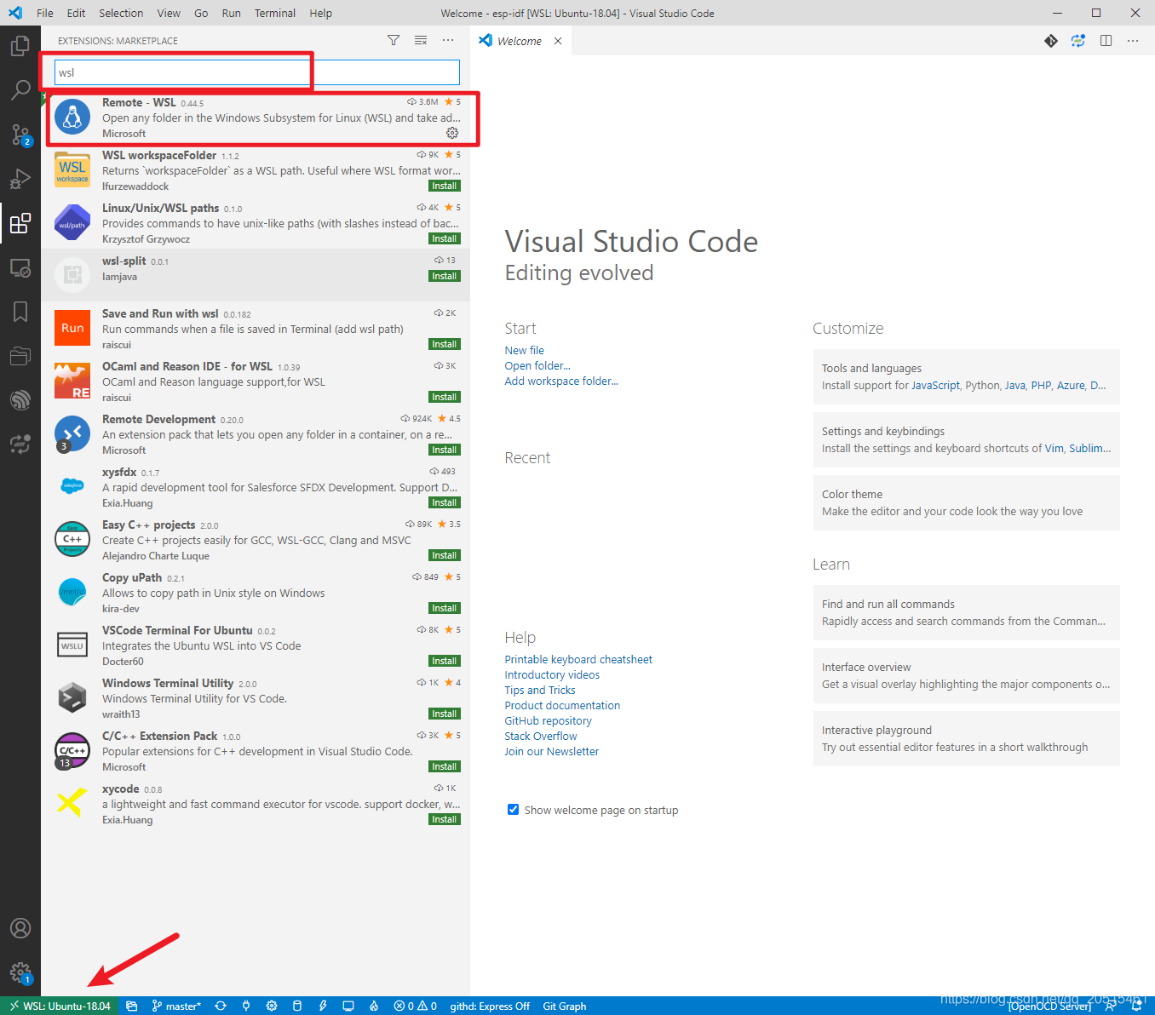Viewport: 1155px width, 1015px height.
Task: Open the Accounts icon in activity bar
Action: [x=20, y=928]
